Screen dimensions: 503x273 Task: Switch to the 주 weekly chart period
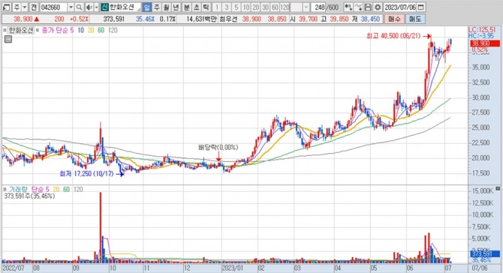coord(157,7)
